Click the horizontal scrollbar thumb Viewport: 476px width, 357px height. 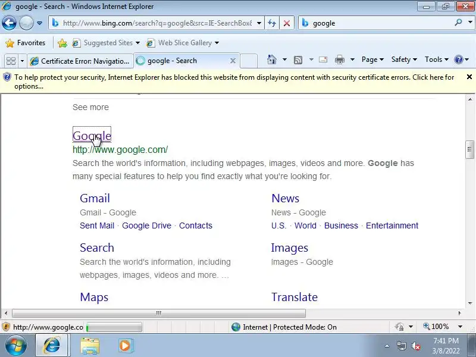(x=159, y=313)
